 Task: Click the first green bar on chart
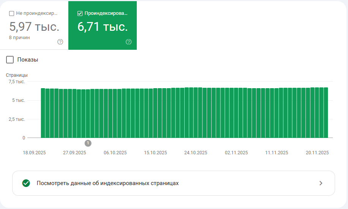[43, 113]
